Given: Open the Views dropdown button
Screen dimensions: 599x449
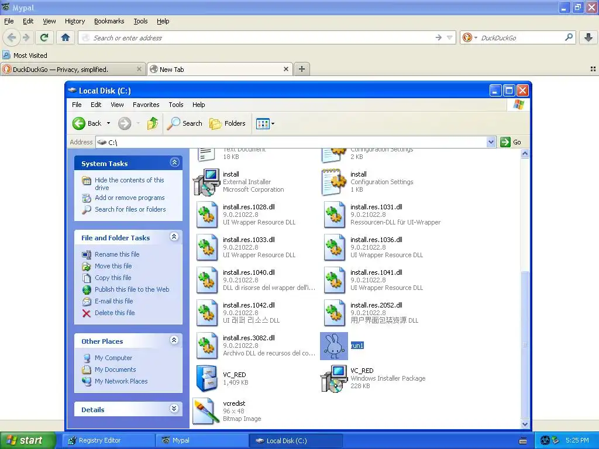Looking at the screenshot, I should [265, 124].
